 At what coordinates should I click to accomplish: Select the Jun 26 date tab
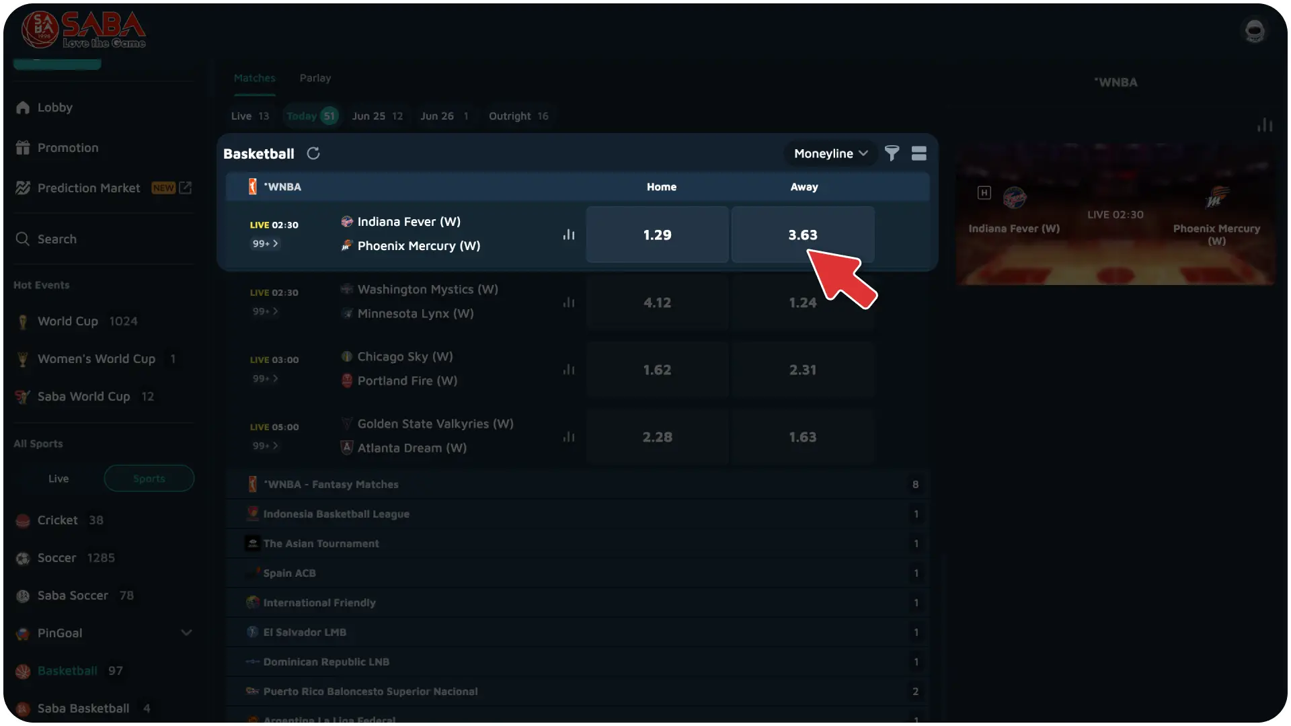(x=444, y=116)
